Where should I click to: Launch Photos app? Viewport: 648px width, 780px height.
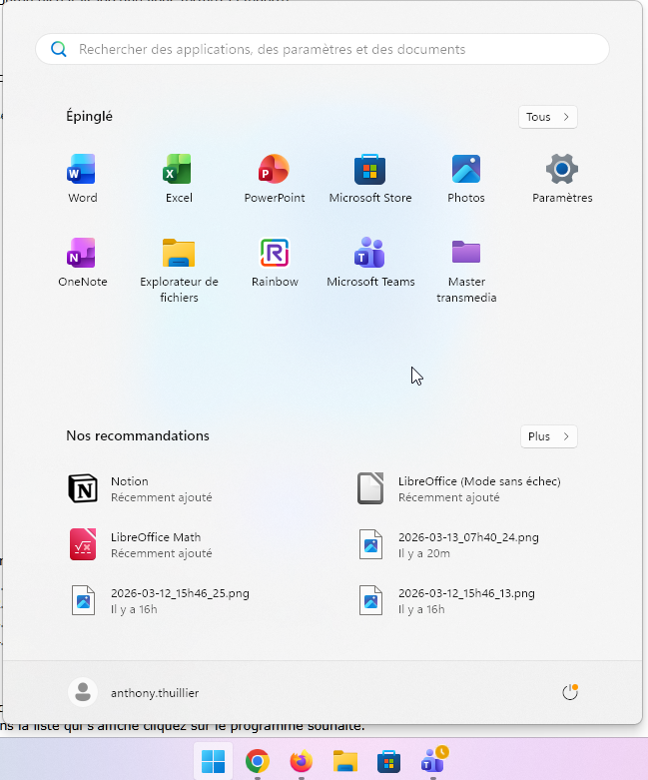(466, 179)
